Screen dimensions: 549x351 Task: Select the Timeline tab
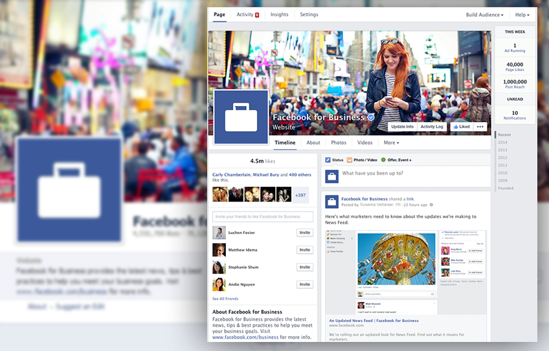point(285,143)
